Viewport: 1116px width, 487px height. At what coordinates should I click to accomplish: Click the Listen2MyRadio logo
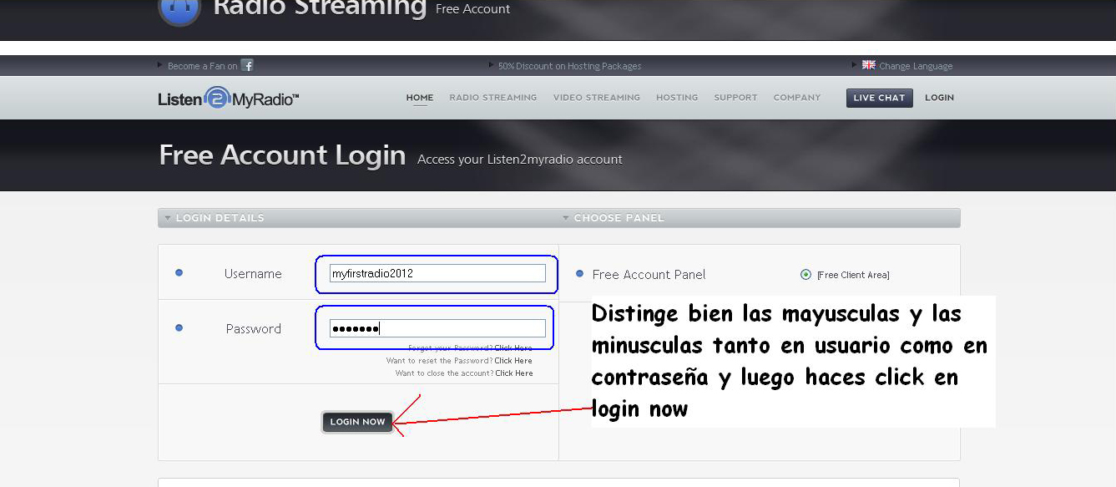tap(227, 97)
